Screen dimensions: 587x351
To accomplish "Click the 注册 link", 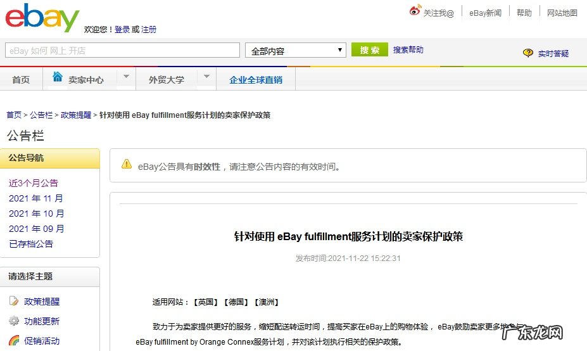I will [149, 29].
